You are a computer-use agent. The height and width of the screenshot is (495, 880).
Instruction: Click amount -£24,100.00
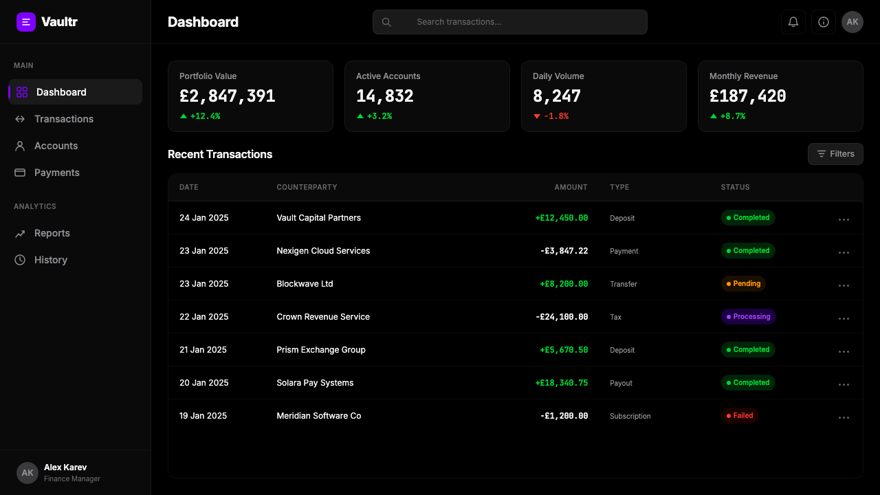click(x=562, y=317)
